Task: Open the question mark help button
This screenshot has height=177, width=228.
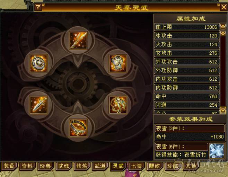Action: (x=38, y=7)
